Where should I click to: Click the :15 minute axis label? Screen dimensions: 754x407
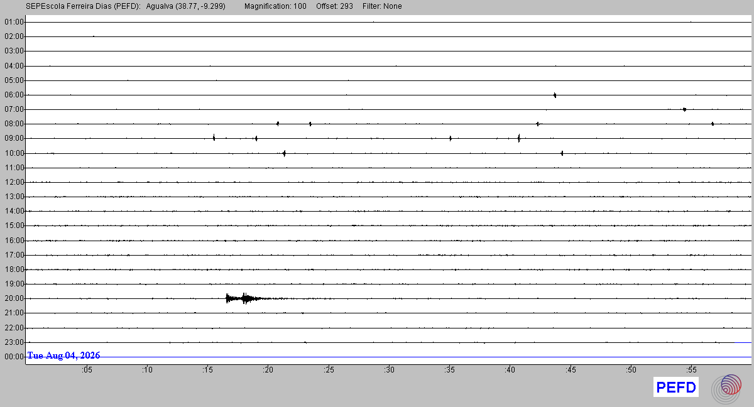pos(208,370)
